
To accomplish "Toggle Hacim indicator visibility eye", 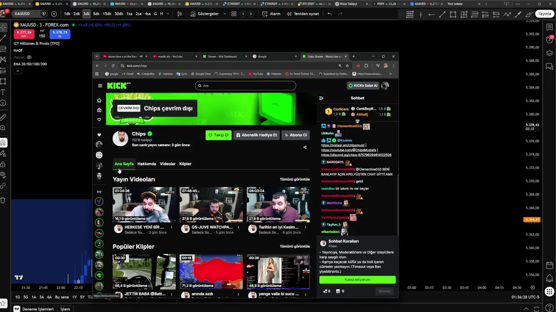I will pos(29,57).
